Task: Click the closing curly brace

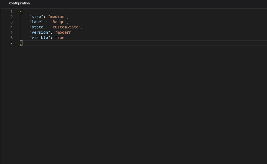Action: (x=21, y=43)
